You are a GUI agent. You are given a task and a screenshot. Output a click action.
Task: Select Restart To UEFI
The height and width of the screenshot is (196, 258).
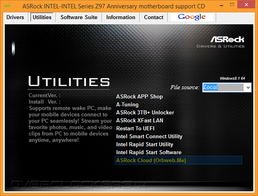pos(135,128)
